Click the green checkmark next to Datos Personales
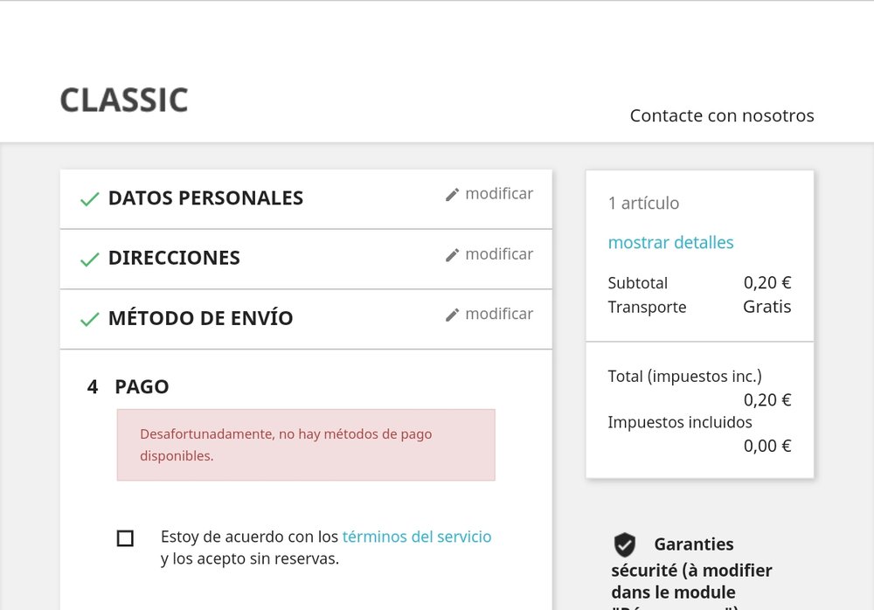874x610 pixels. coord(89,199)
